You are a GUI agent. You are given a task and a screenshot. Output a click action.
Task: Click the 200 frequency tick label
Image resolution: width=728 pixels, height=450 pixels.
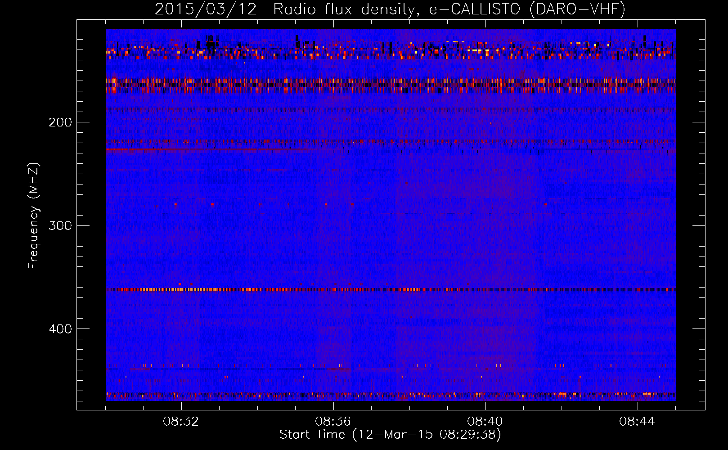pos(60,122)
